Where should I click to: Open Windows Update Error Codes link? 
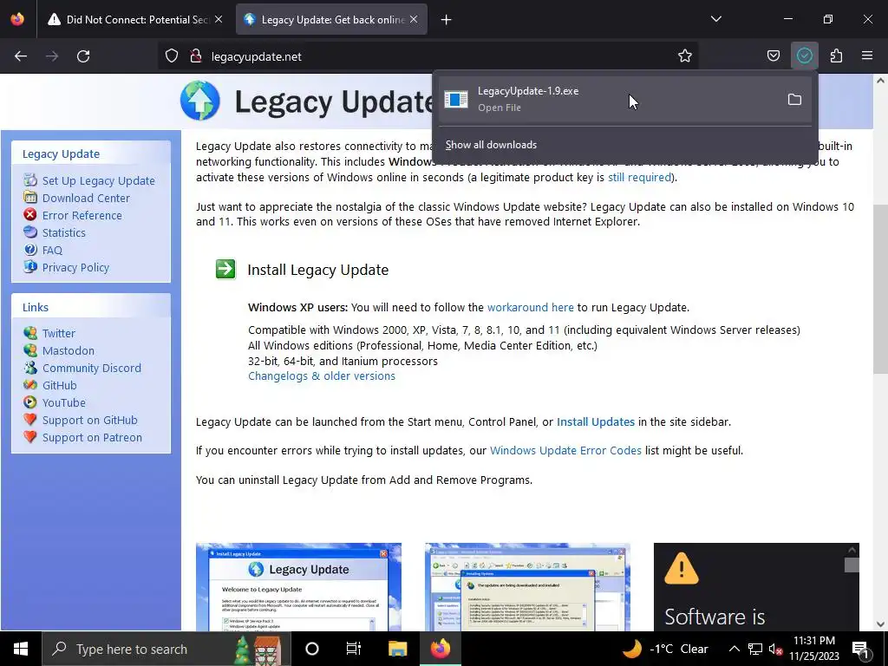565,451
